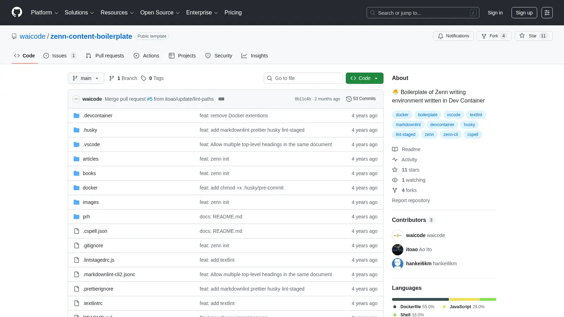Open 'feat: remove Docker extentions' commit message
This screenshot has width=564, height=317.
click(x=234, y=116)
